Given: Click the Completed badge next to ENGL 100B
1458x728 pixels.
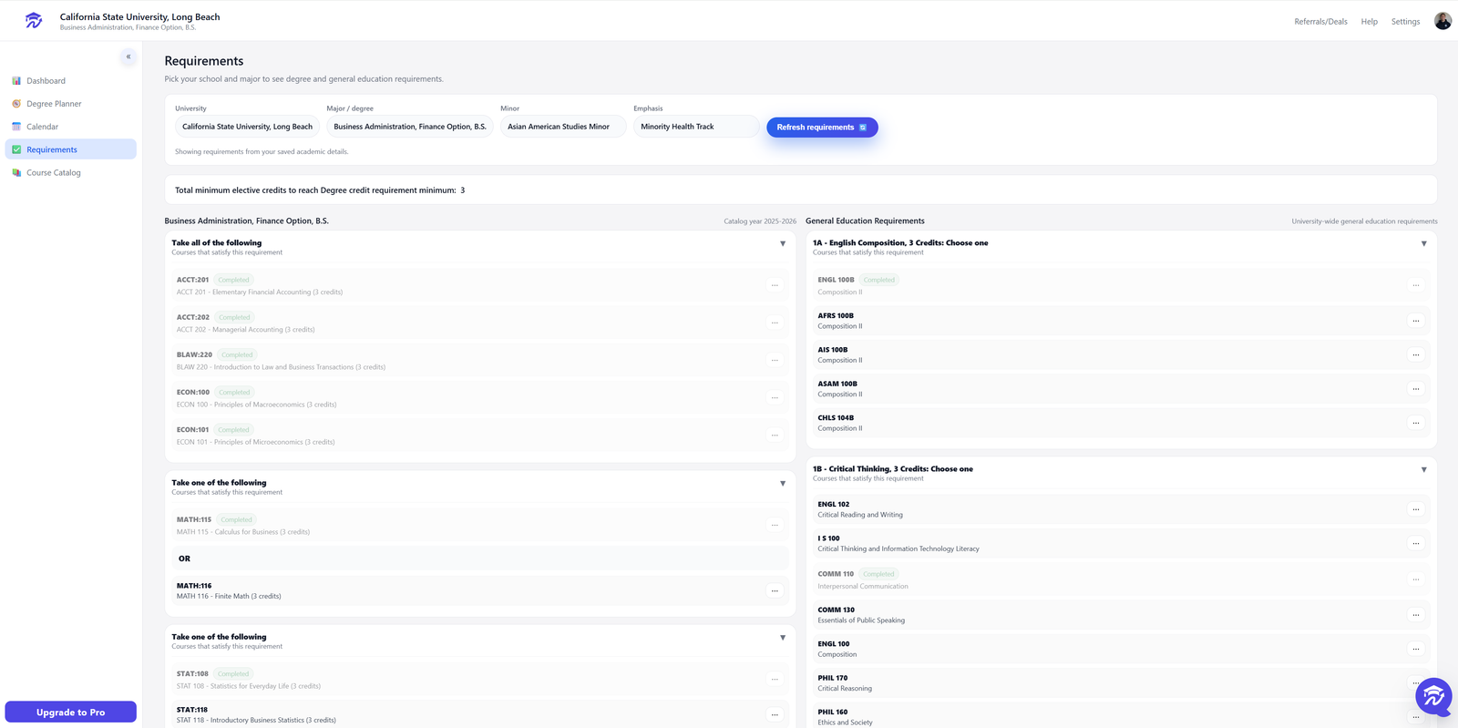Looking at the screenshot, I should click(x=878, y=280).
